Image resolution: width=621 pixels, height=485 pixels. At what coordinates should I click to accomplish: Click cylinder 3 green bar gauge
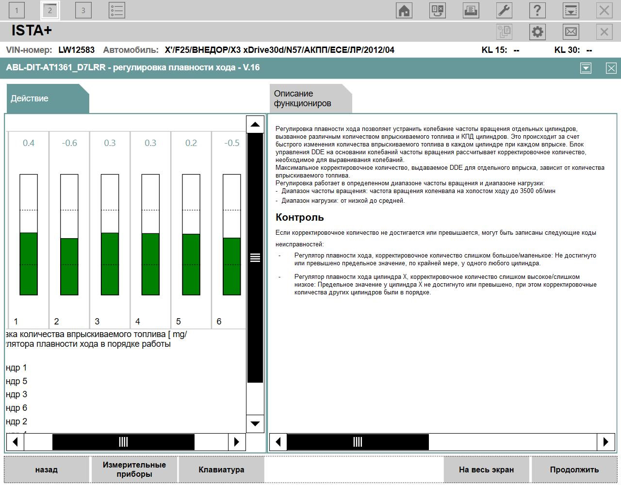click(x=110, y=235)
